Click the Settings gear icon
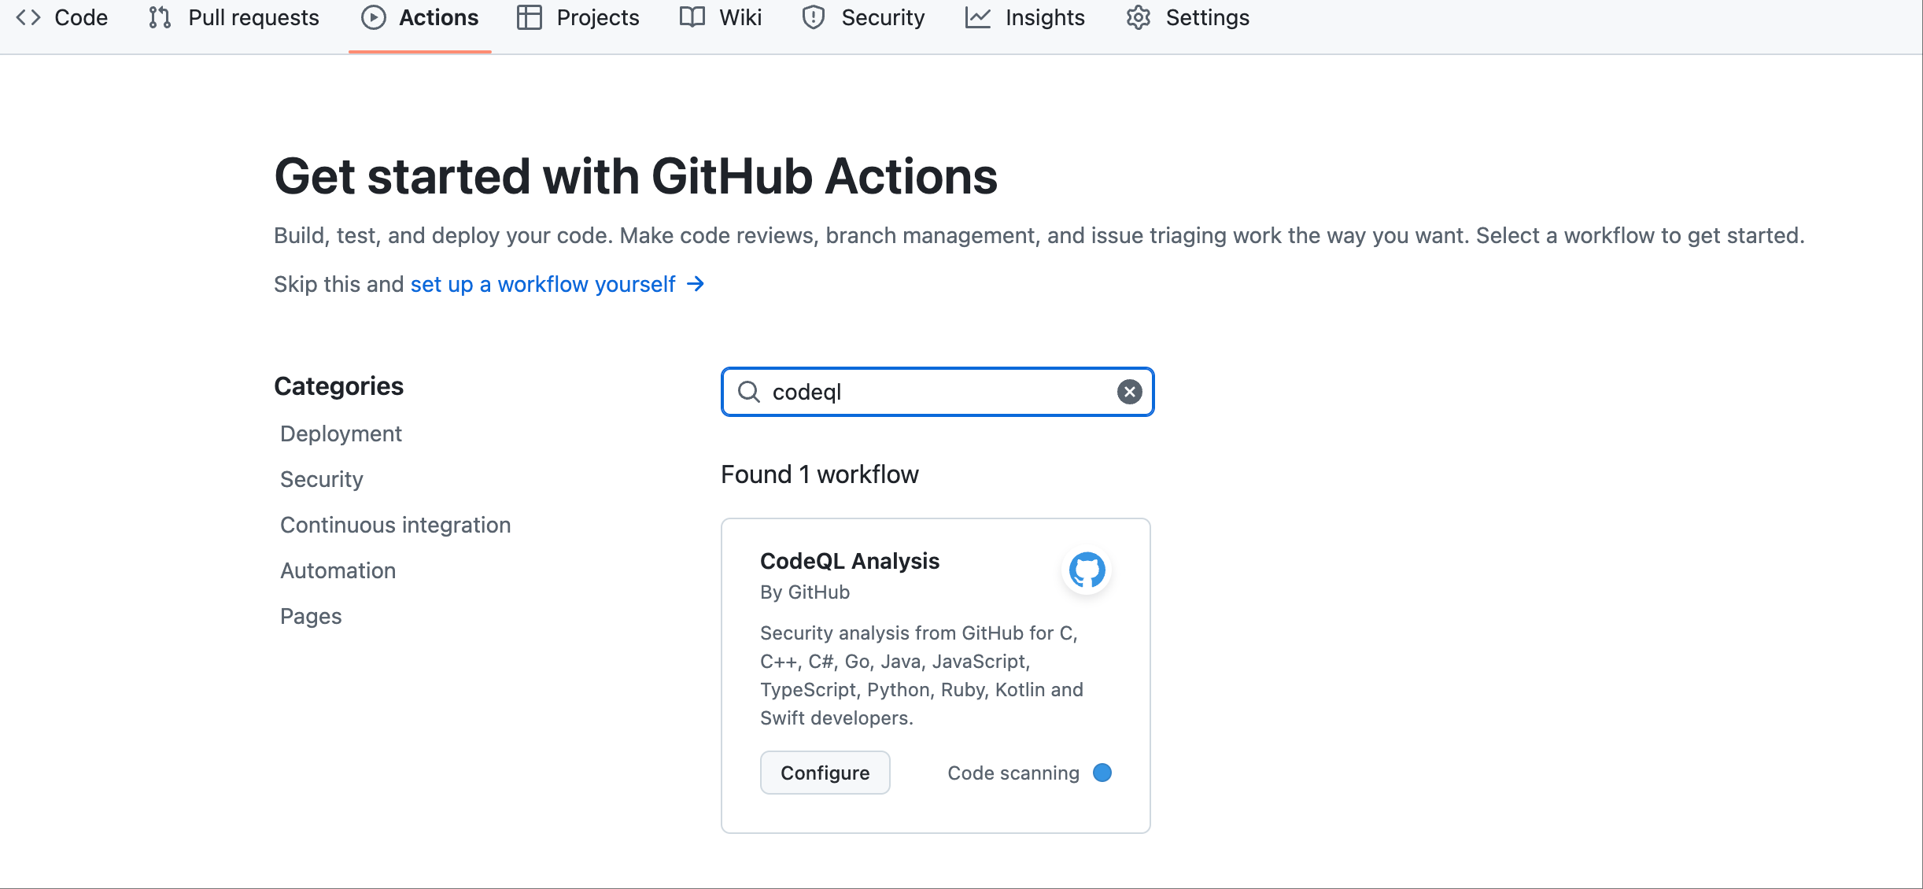Image resolution: width=1923 pixels, height=889 pixels. click(1139, 17)
